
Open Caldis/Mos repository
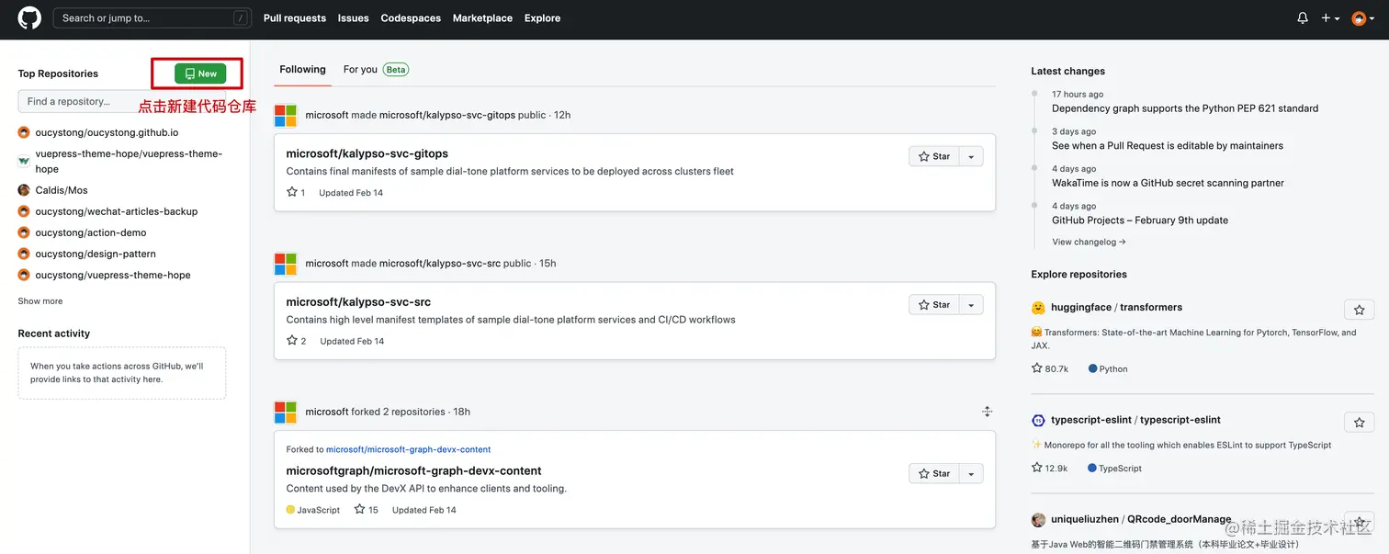(62, 190)
